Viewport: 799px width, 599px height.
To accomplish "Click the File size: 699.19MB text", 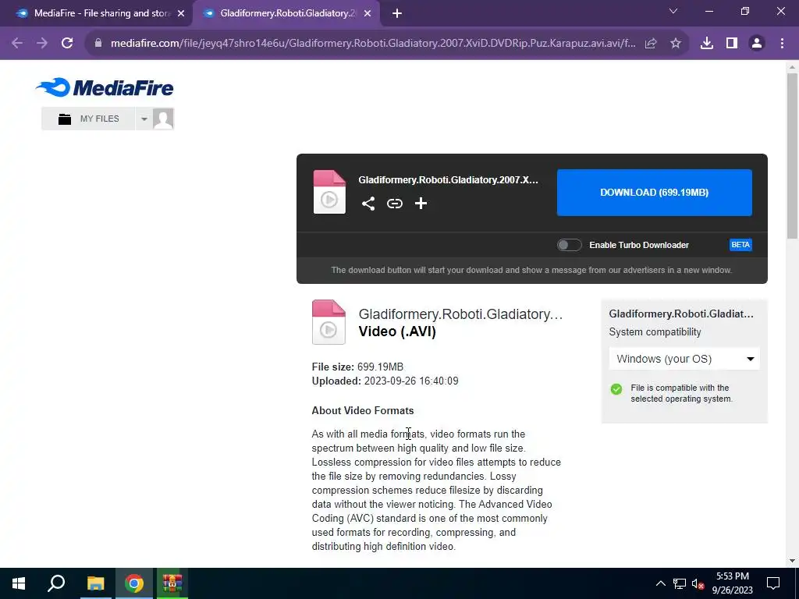I will pyautogui.click(x=357, y=367).
